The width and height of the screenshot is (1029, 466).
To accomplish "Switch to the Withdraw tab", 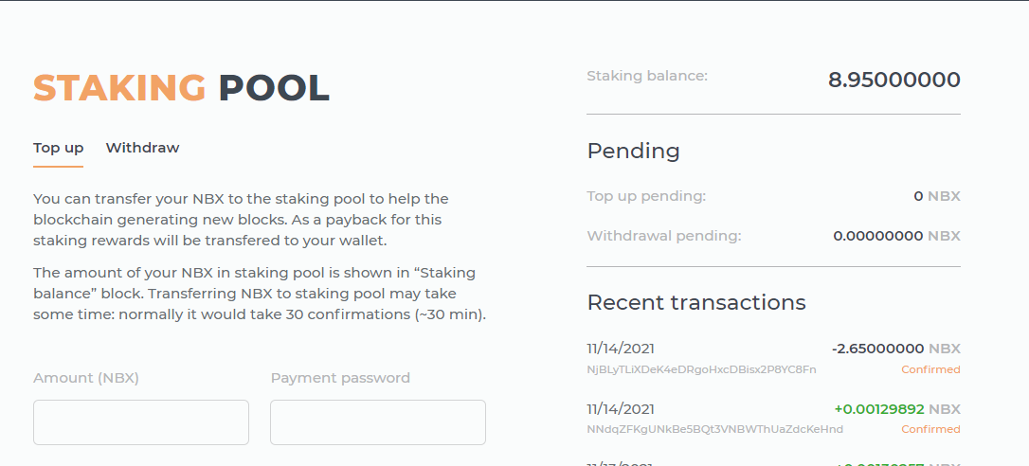I will click(142, 148).
